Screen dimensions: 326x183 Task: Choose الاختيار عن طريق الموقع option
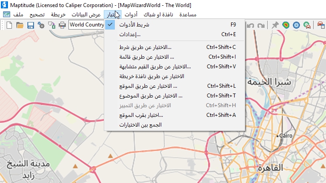(x=148, y=86)
